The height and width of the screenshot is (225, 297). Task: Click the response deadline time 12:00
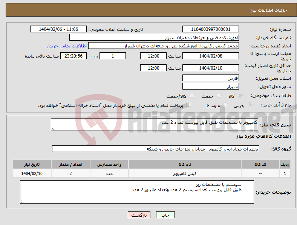tap(153, 56)
